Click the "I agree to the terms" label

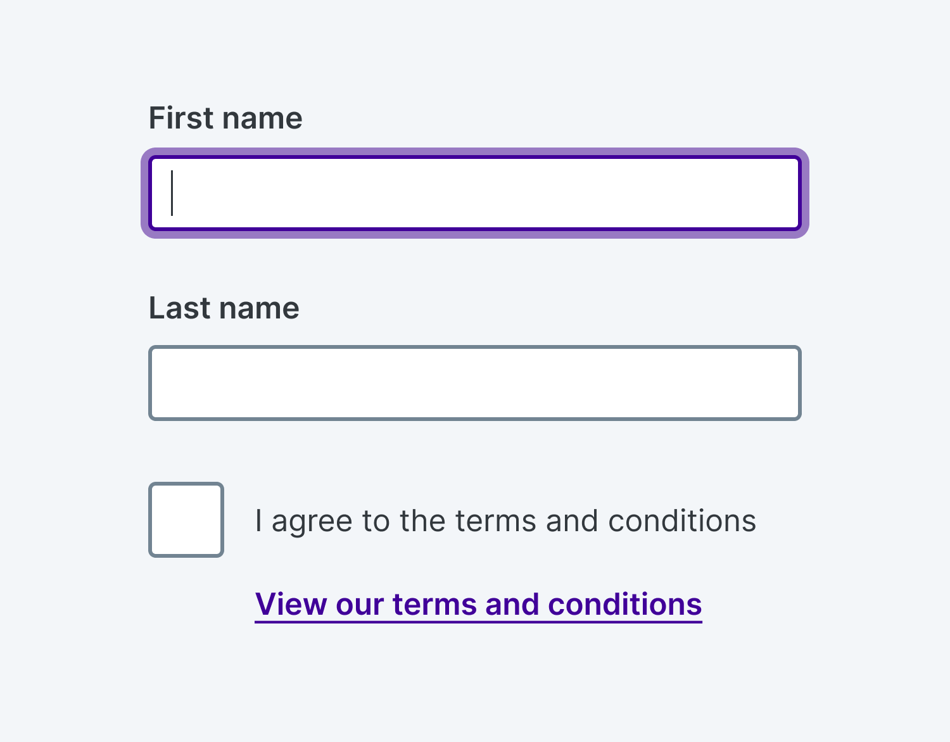tap(505, 521)
